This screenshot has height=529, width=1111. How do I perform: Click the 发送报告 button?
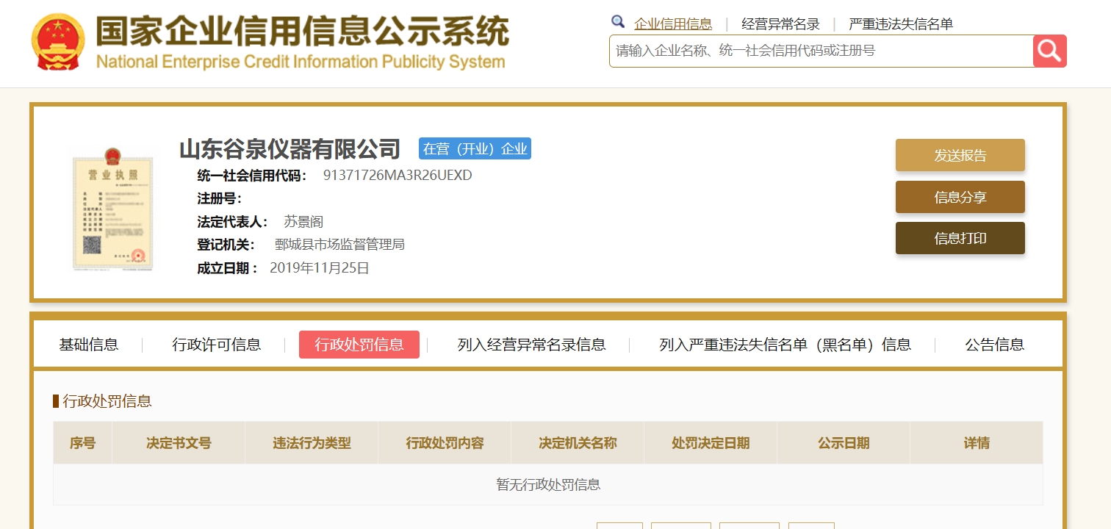[960, 155]
